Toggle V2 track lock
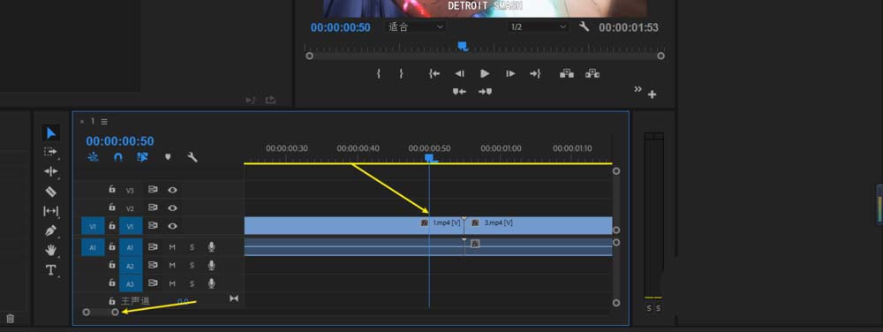The height and width of the screenshot is (332, 883). pyautogui.click(x=112, y=207)
